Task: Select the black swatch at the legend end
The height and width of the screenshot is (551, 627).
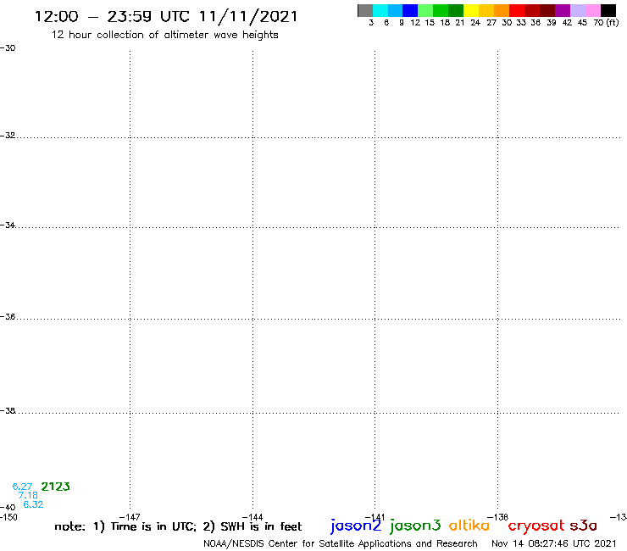Action: pyautogui.click(x=608, y=10)
